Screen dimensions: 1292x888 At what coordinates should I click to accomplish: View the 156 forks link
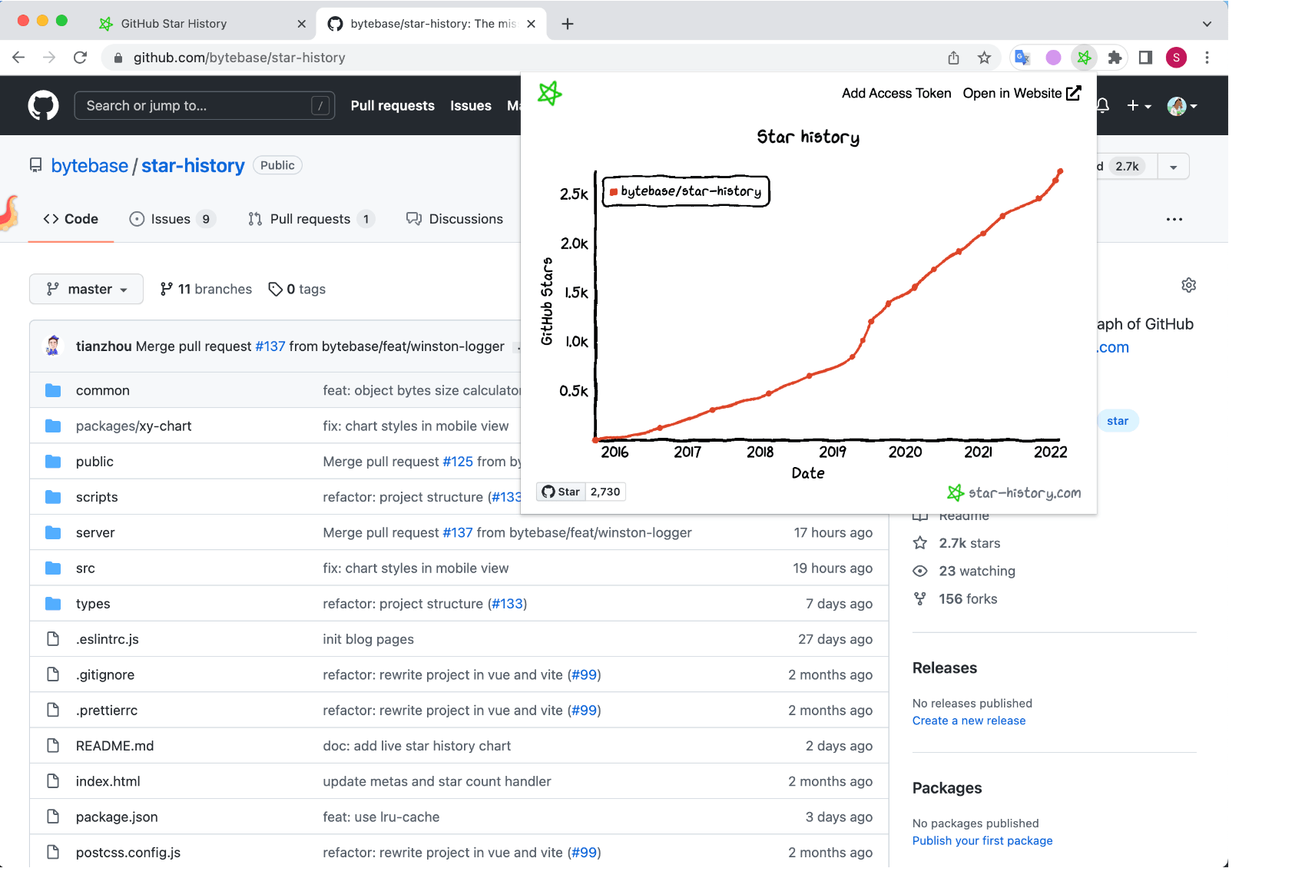pos(955,598)
